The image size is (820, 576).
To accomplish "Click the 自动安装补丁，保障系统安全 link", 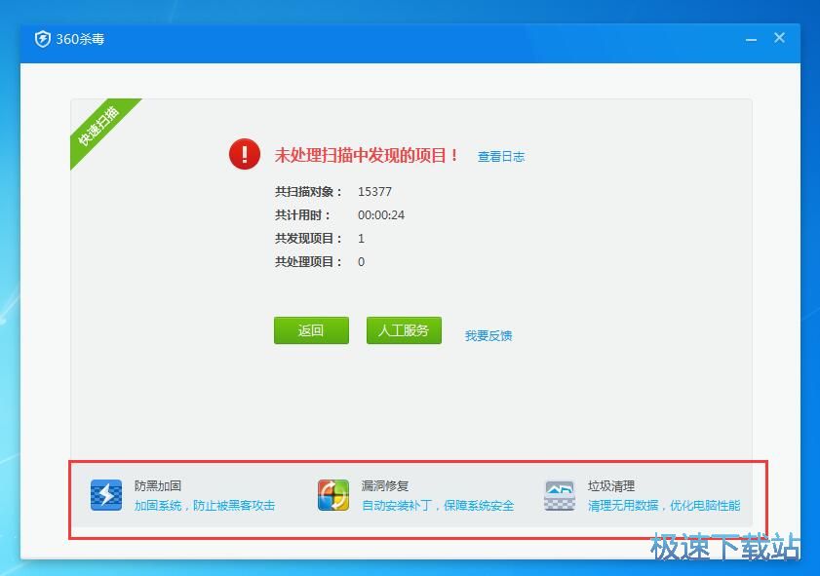I will [438, 506].
